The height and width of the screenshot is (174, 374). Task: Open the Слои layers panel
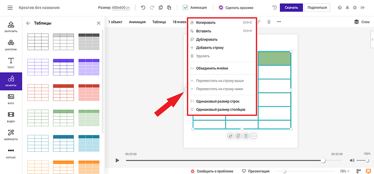coord(362,22)
